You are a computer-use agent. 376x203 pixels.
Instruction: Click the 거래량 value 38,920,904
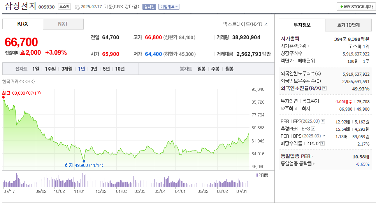point(246,37)
